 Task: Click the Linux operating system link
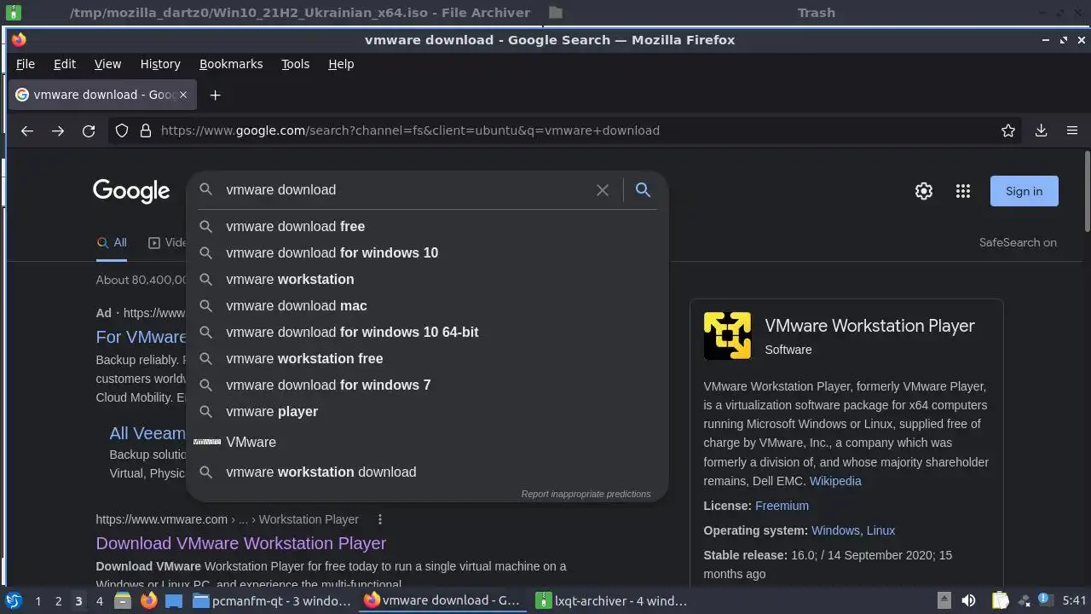(880, 530)
